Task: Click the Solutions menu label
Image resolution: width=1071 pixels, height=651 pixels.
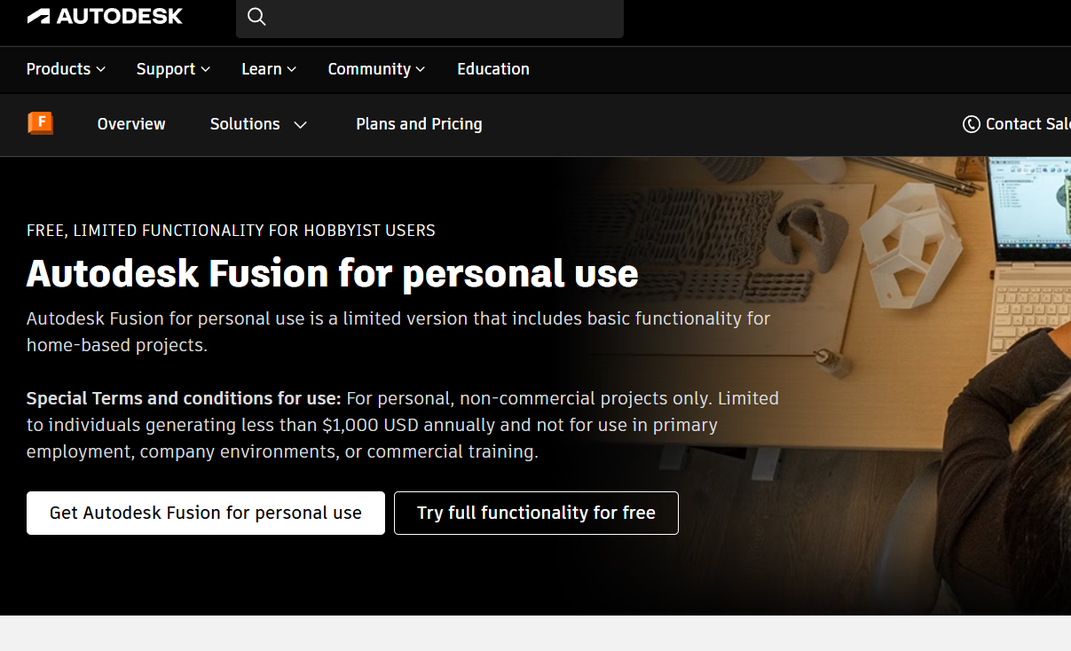Action: [x=245, y=124]
